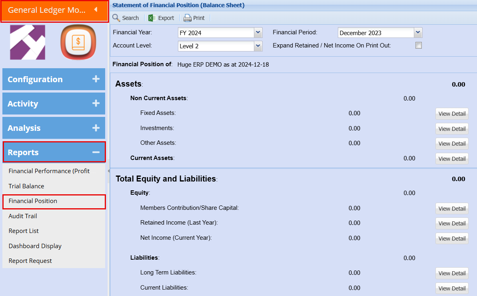
Task: Click the Print printer icon
Action: [x=188, y=18]
